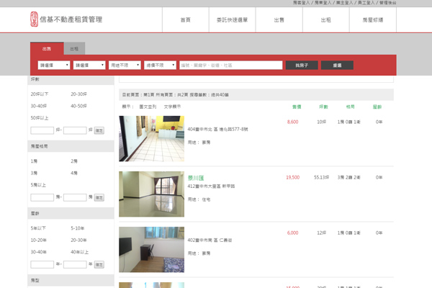
Task: Filter by 1房 layout
Action: (34, 161)
